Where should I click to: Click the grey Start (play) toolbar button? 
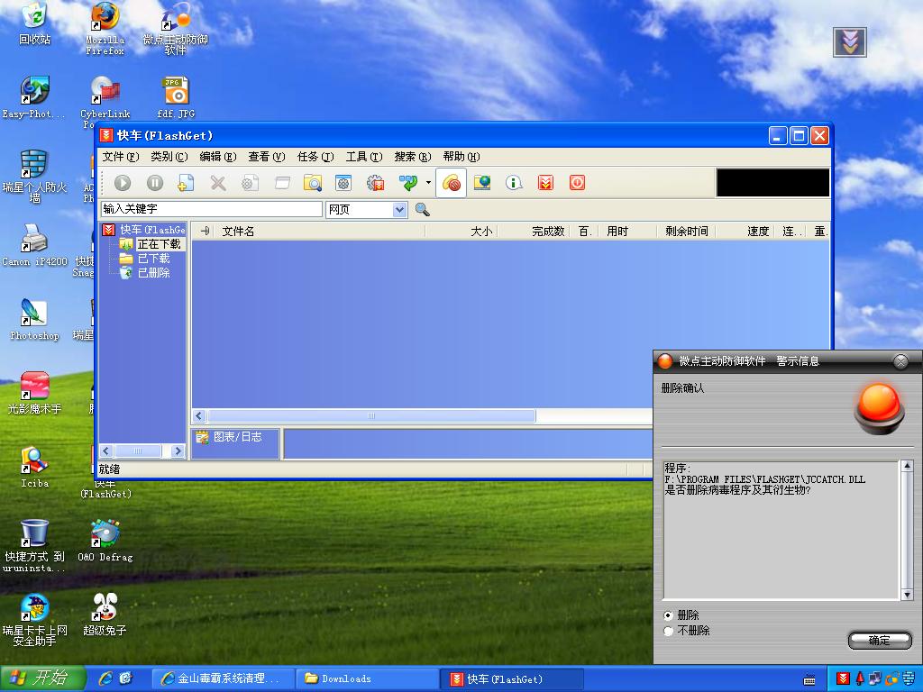click(123, 183)
